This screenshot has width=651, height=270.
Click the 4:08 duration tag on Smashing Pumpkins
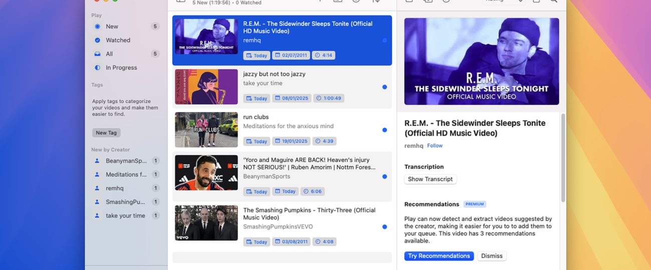click(x=324, y=242)
